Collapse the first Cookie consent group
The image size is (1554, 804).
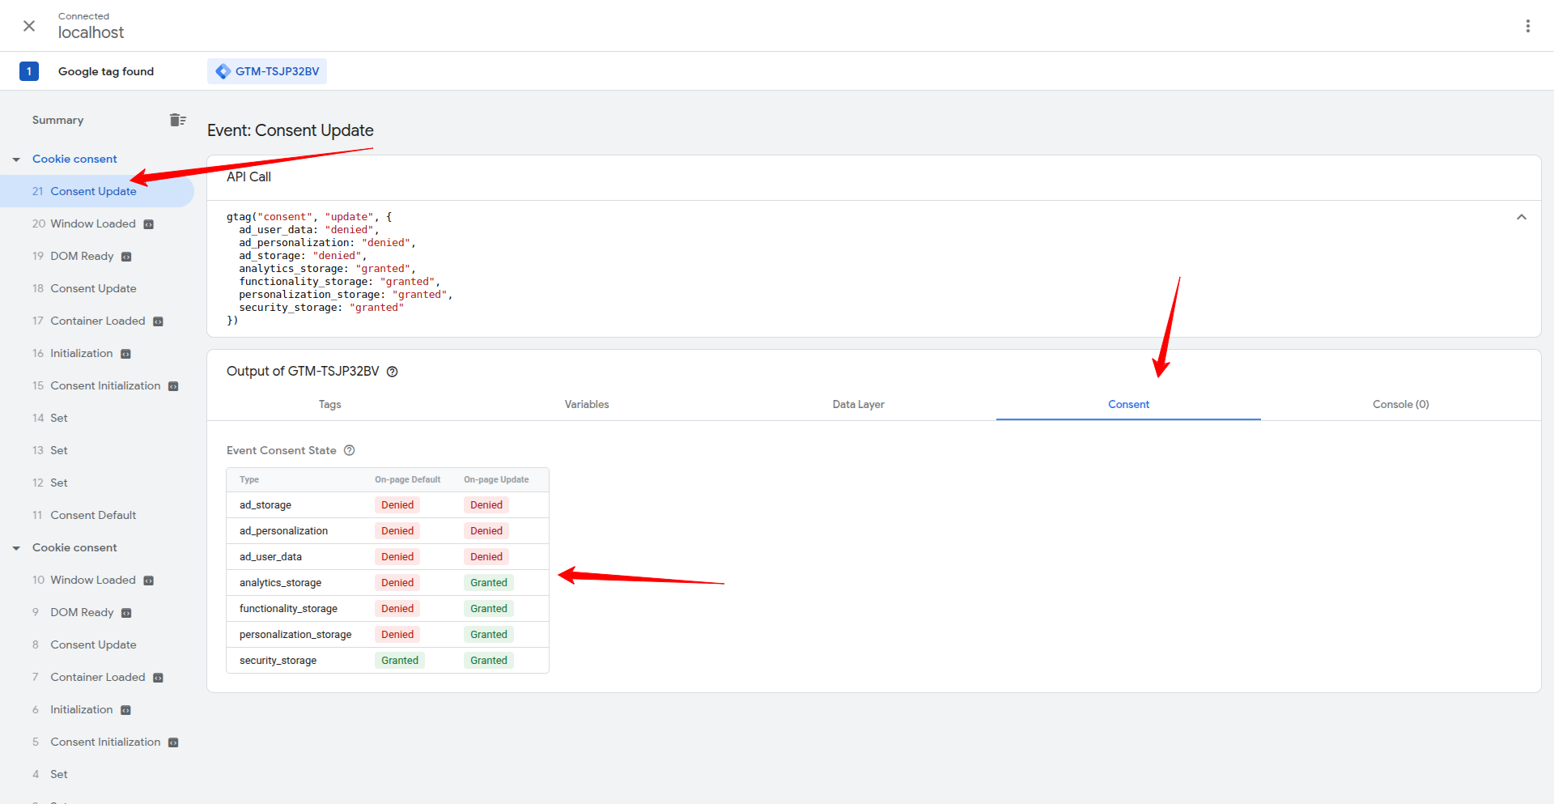pos(16,159)
